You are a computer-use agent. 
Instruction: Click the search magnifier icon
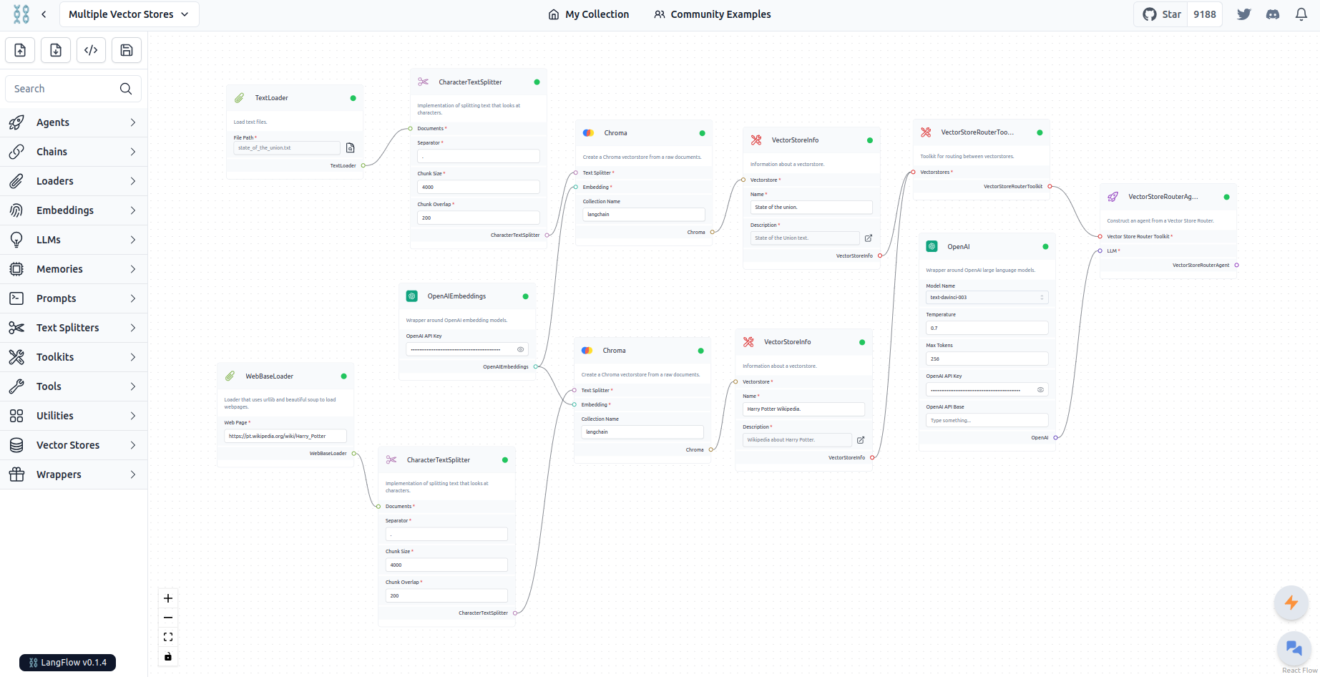126,89
